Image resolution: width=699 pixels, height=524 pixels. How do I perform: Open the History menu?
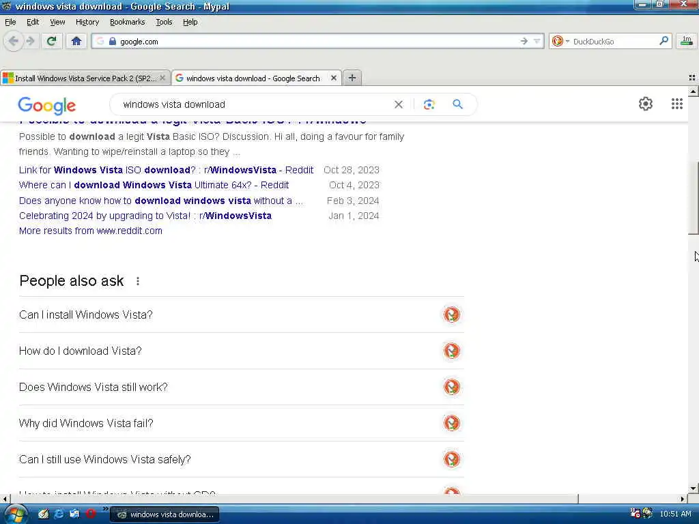pos(87,22)
